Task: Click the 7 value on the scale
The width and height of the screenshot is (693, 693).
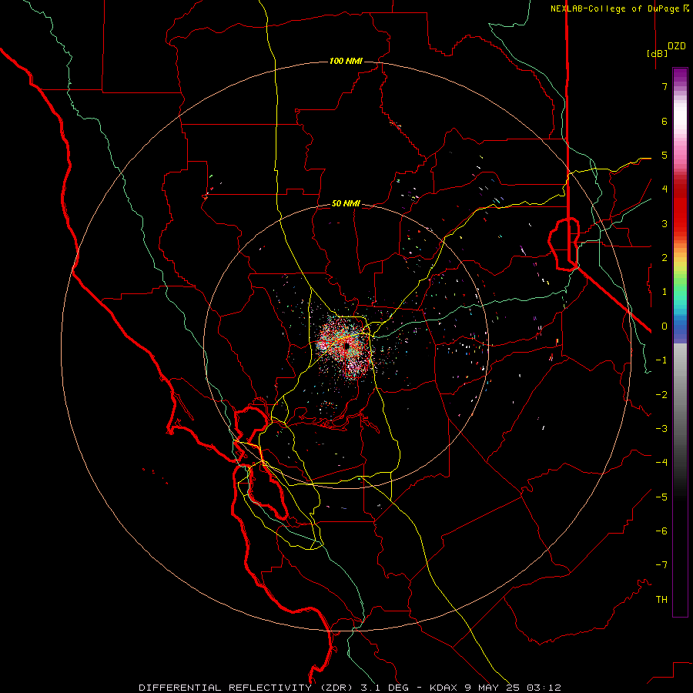Action: [665, 86]
